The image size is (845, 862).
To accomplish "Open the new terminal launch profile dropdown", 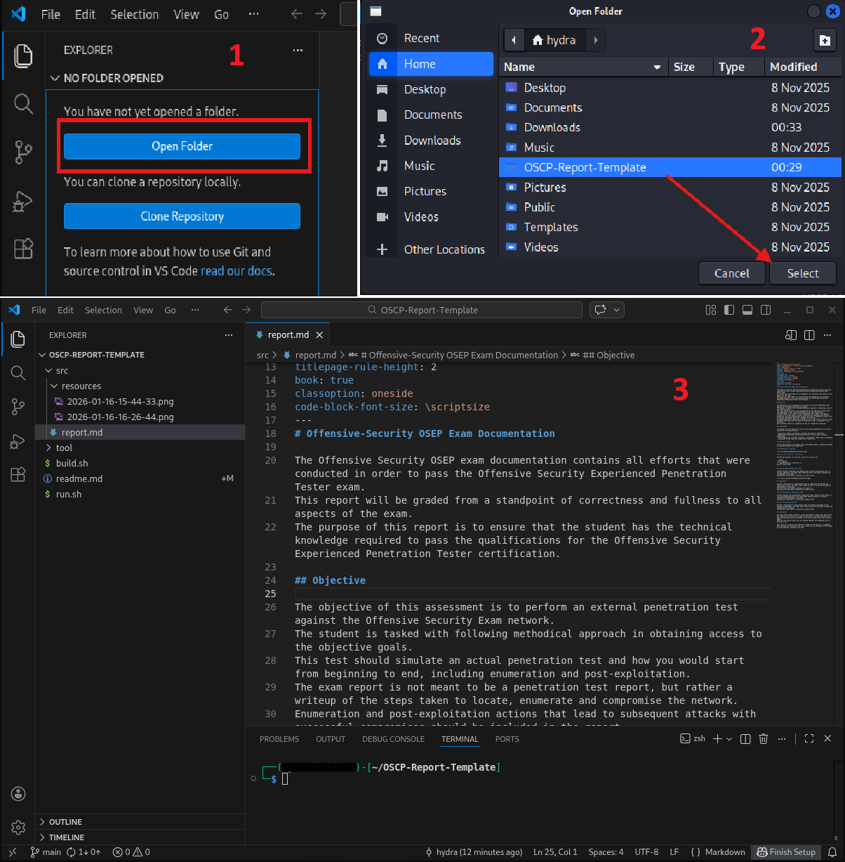I will pyautogui.click(x=729, y=738).
